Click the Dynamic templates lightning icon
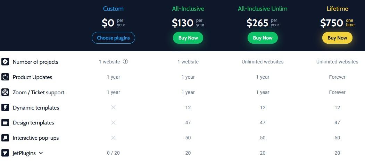The image size is (365, 164). [5, 107]
